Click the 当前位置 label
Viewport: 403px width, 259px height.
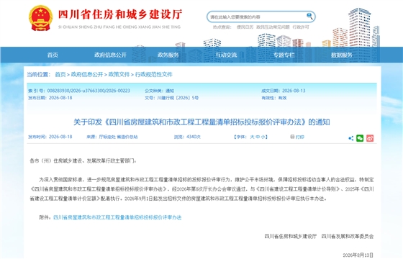38,75
